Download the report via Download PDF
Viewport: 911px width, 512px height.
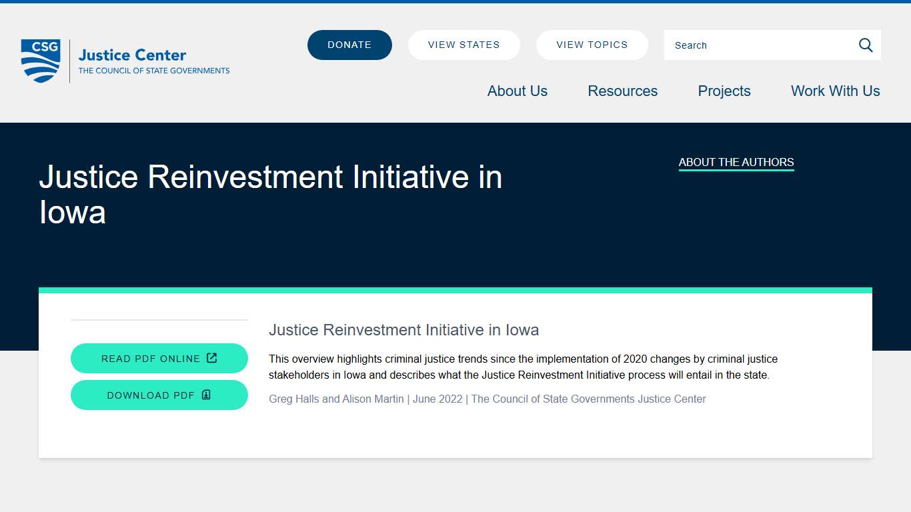[x=159, y=395]
